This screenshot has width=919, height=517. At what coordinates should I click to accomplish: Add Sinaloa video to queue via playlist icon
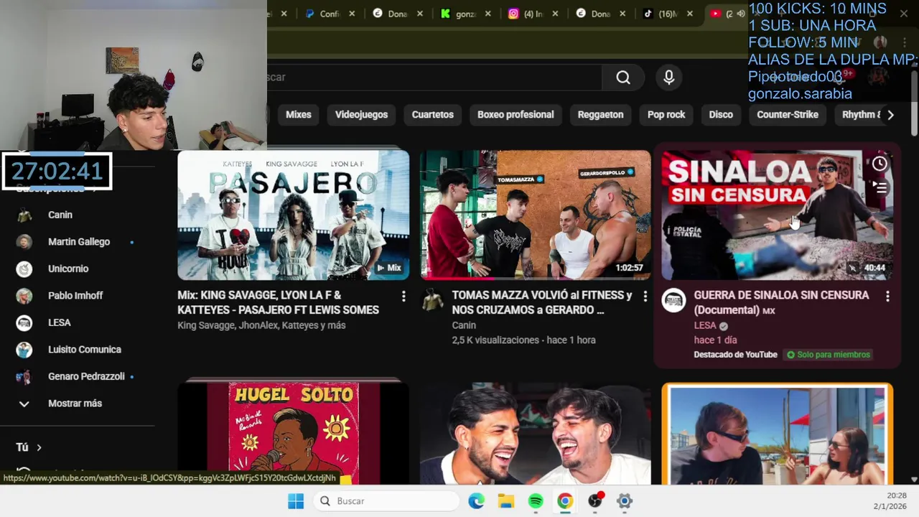coord(880,188)
